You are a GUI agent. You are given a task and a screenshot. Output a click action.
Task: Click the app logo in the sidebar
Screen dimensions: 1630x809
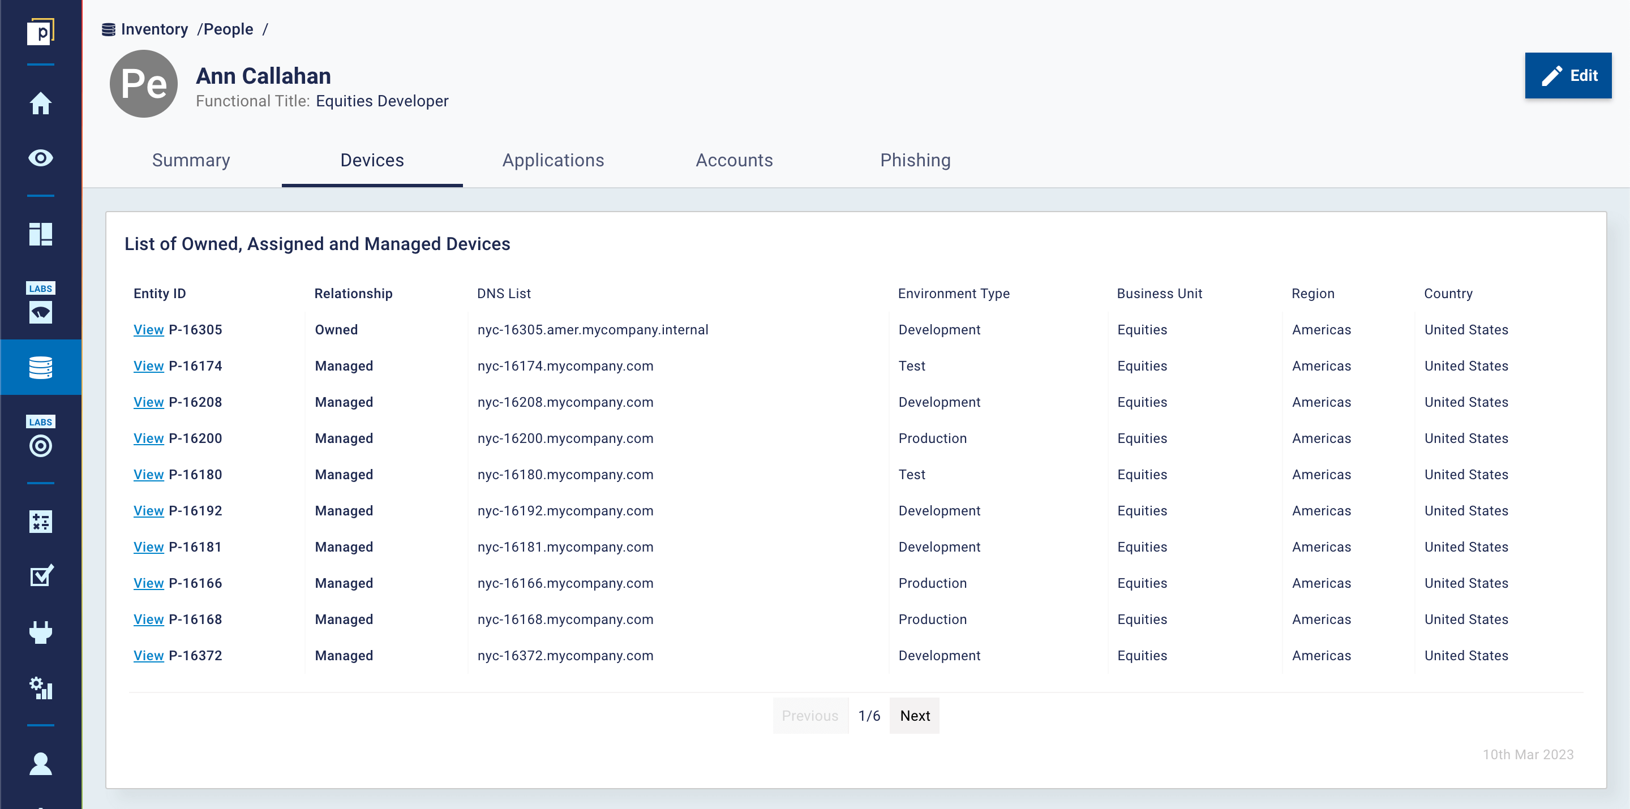(41, 32)
